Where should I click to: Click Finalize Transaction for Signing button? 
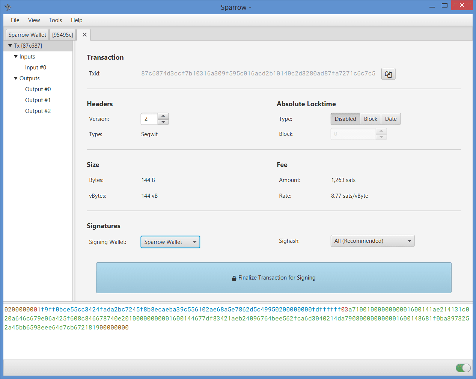(x=274, y=278)
